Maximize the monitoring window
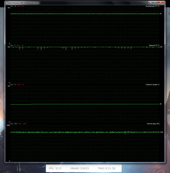The image size is (170, 173). point(154,3)
